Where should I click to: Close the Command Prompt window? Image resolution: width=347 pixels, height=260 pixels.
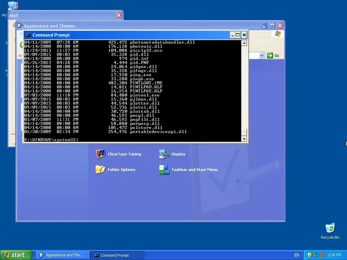click(244, 35)
